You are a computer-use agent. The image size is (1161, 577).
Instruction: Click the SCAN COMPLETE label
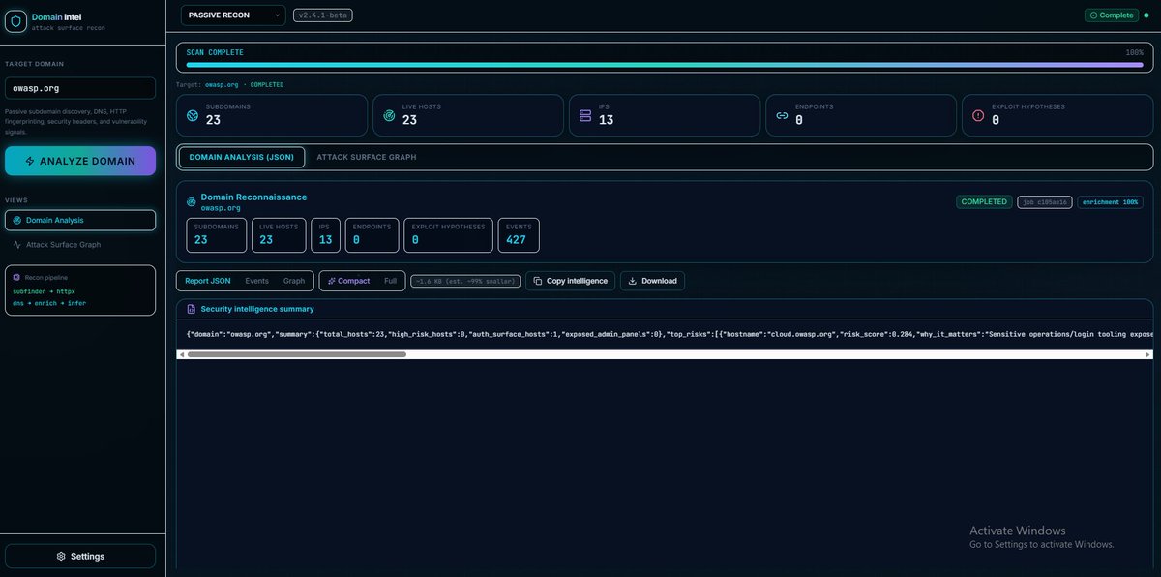215,52
